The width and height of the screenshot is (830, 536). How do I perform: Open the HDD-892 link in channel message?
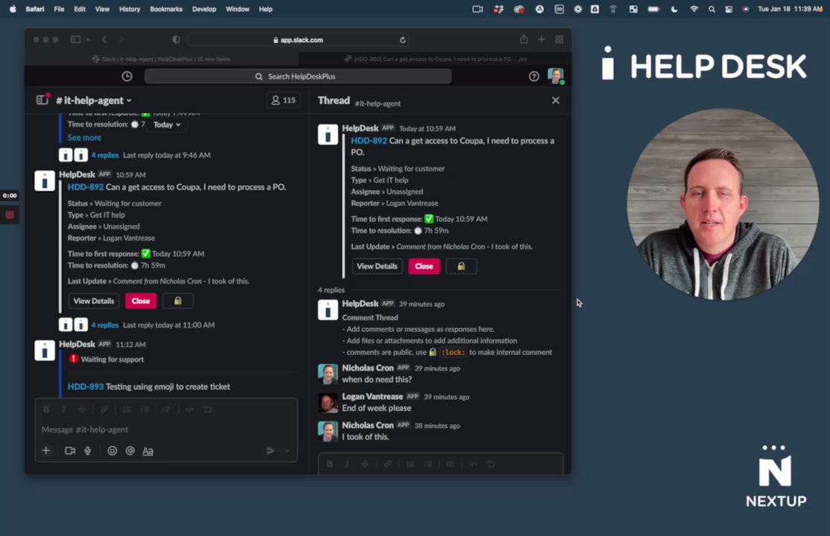(85, 187)
